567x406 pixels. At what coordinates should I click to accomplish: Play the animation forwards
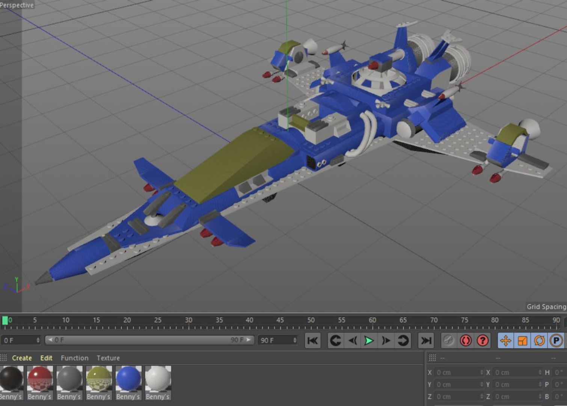pyautogui.click(x=369, y=341)
